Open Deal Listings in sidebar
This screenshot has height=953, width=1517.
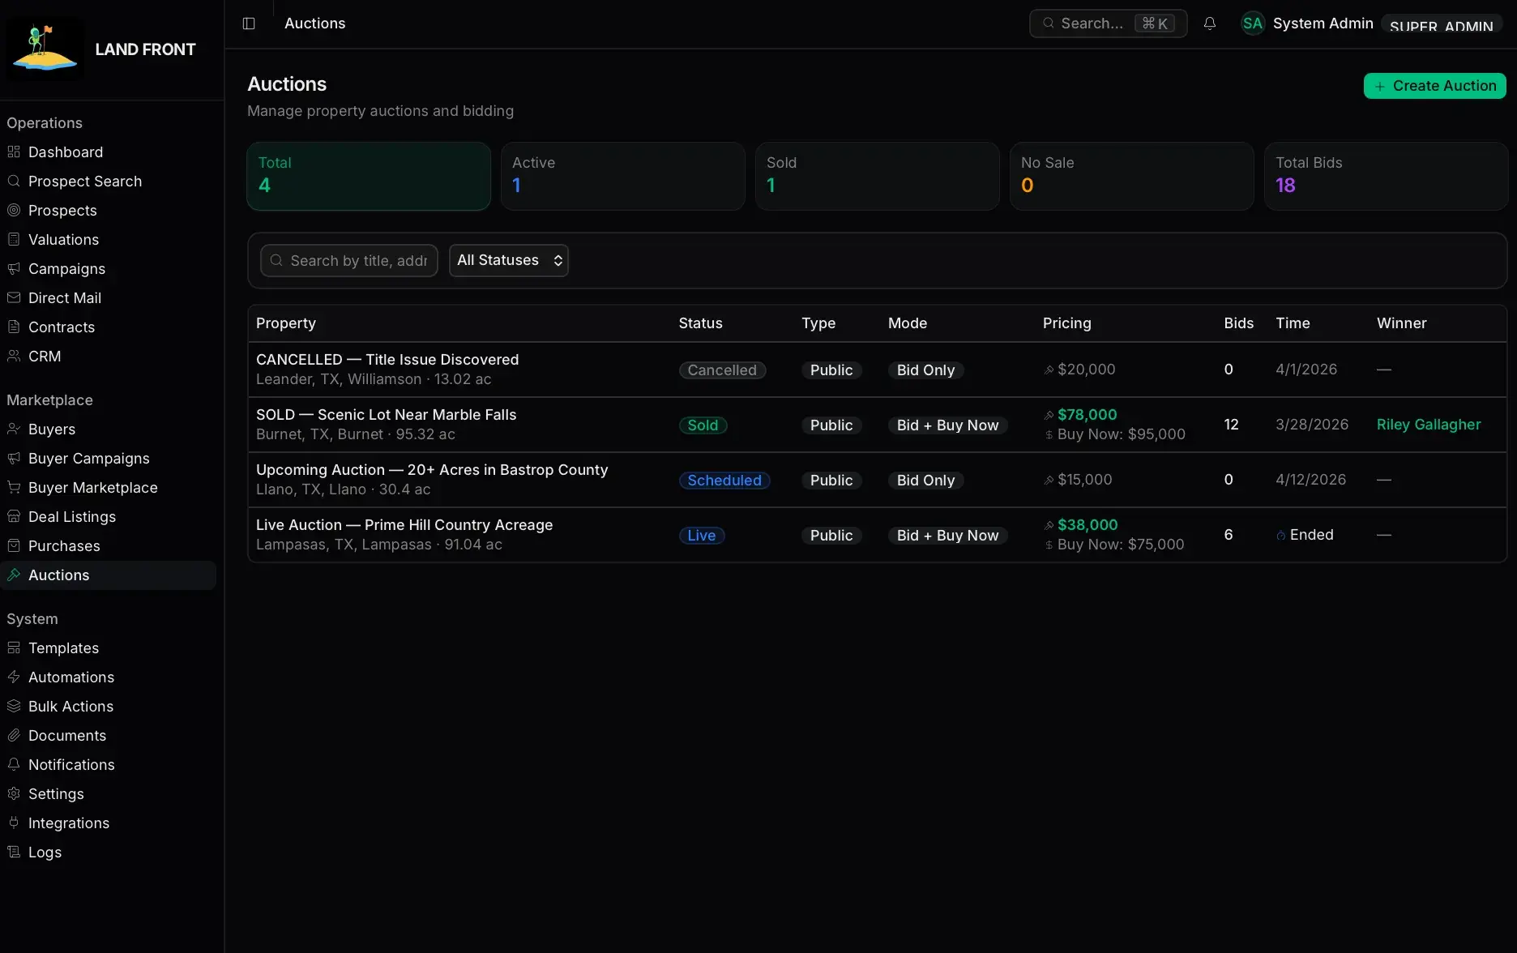tap(108, 516)
